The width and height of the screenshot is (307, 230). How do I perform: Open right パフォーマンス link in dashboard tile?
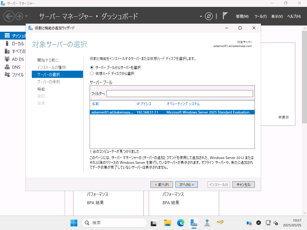point(173,194)
